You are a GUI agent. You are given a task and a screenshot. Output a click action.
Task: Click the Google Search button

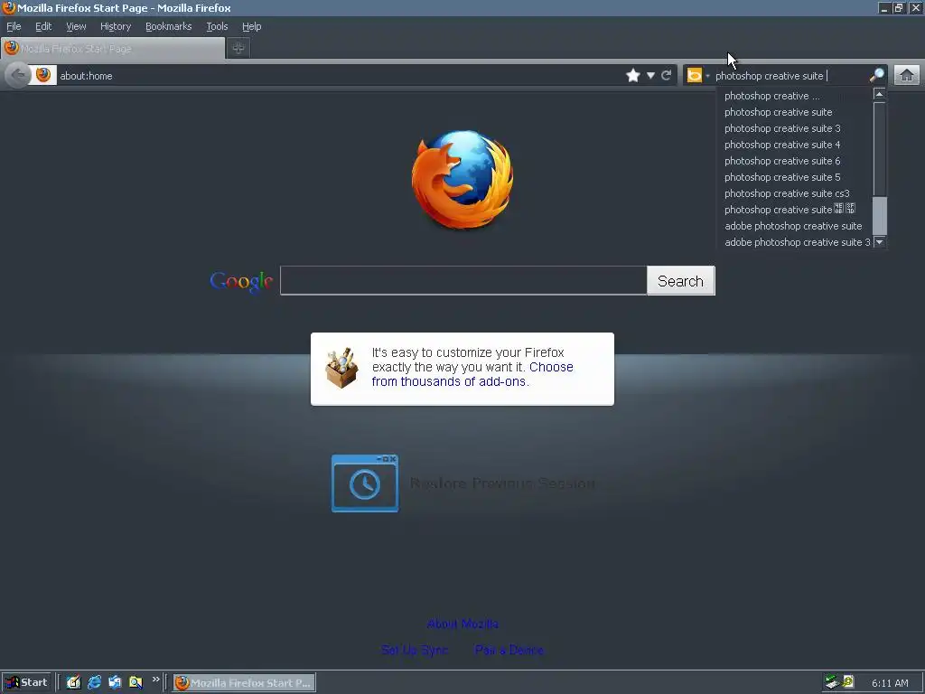[x=681, y=281]
